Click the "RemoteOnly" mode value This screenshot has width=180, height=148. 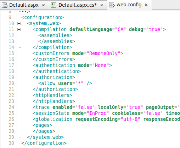coord(103,53)
